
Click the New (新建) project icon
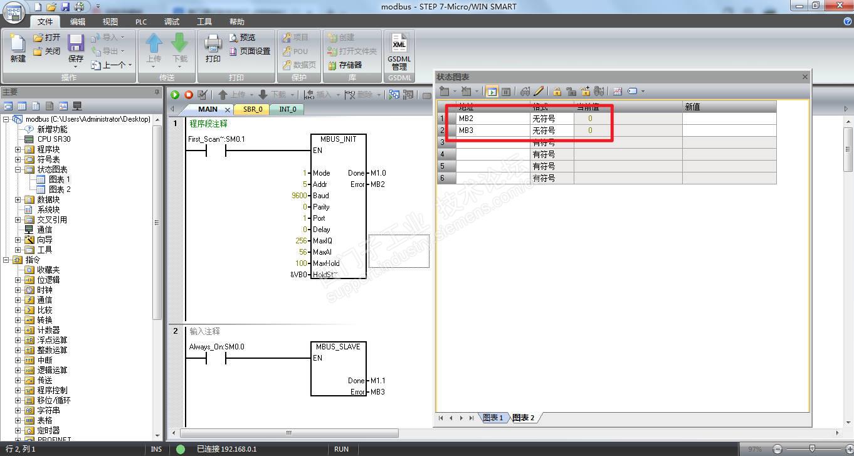[x=18, y=44]
